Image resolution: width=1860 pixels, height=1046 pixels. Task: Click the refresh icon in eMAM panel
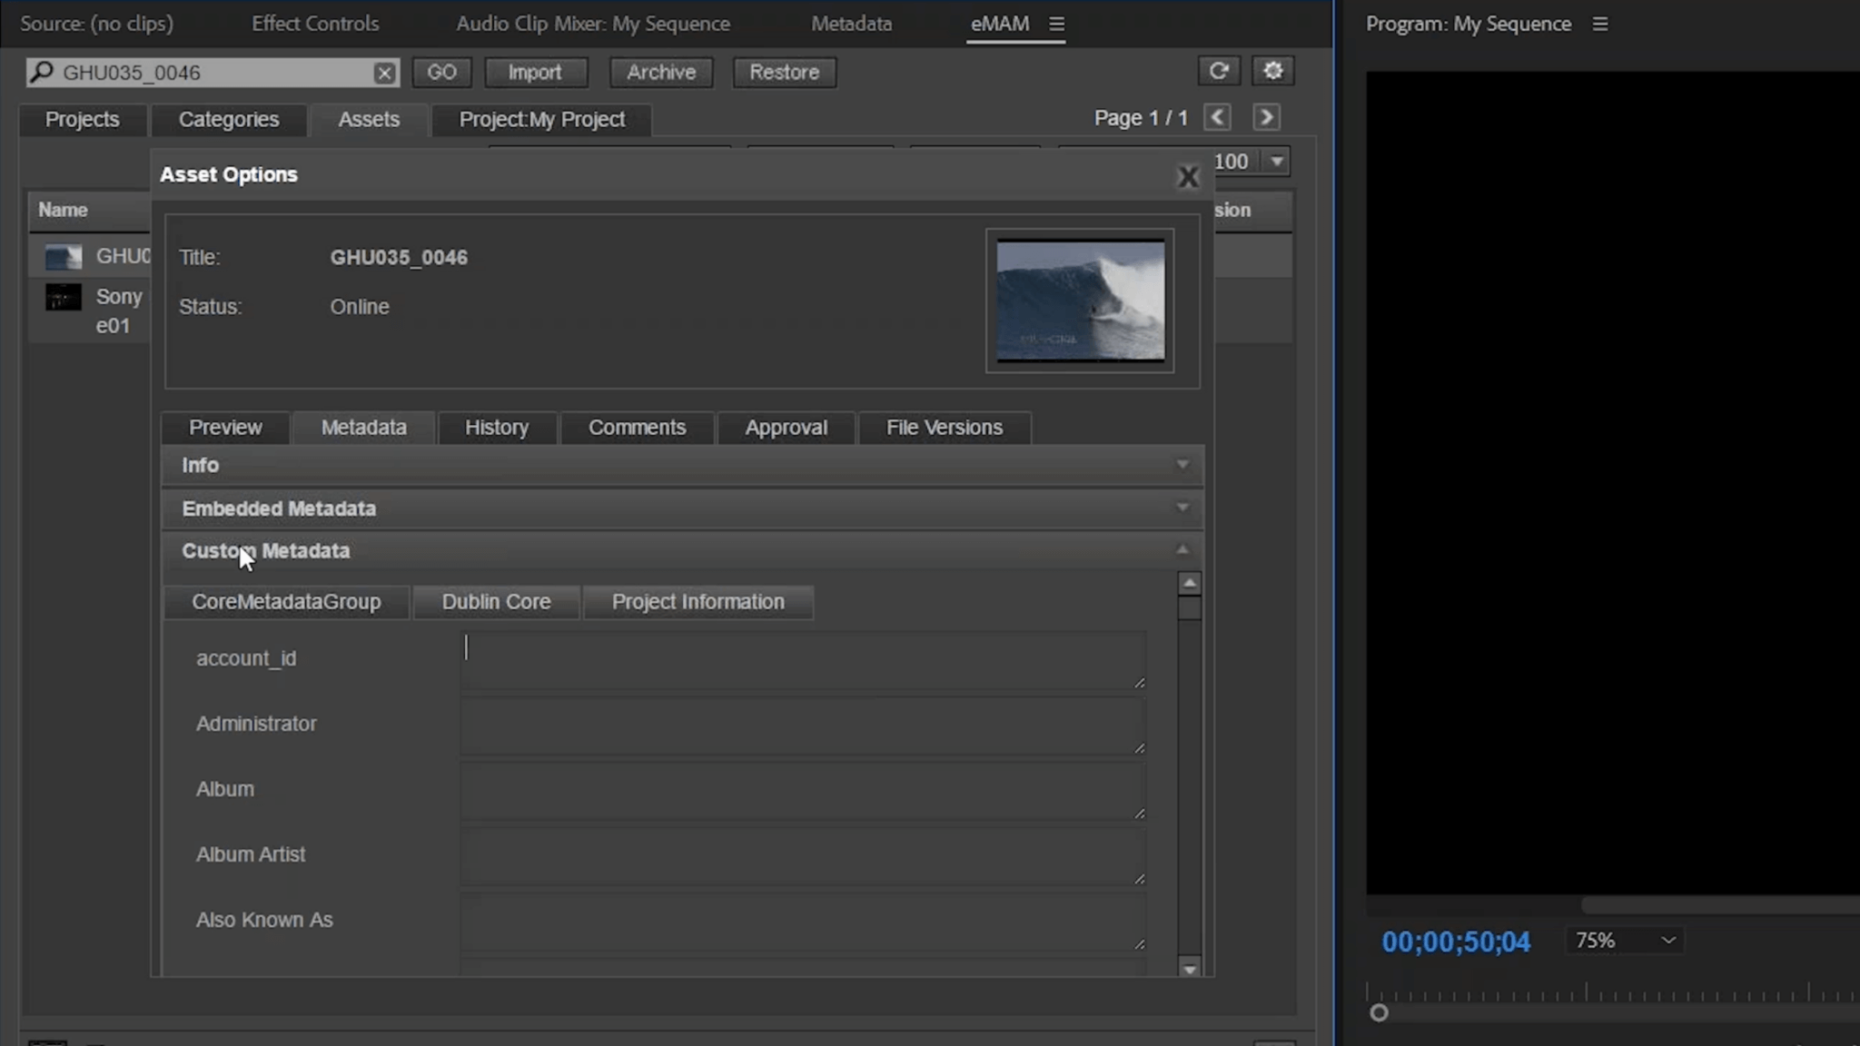(1218, 71)
